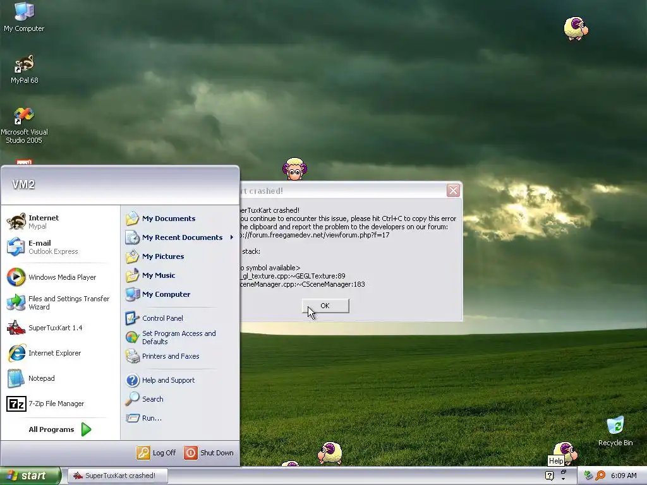Open Search from Start menu
This screenshot has height=485, width=647.
tap(145, 399)
